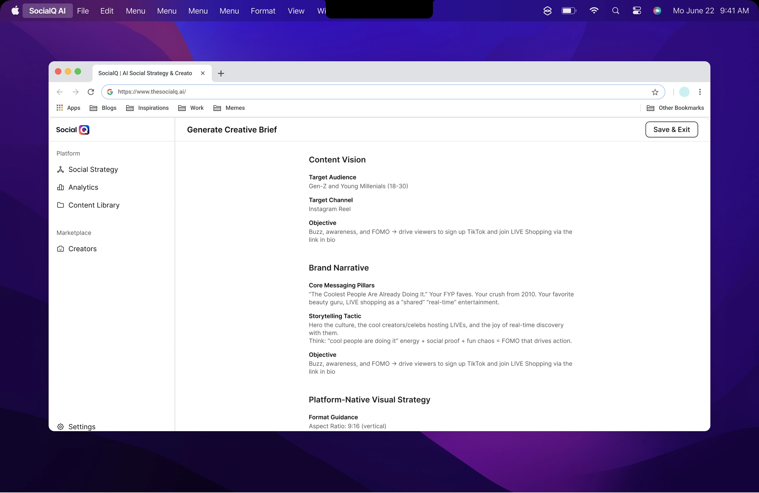759x493 pixels.
Task: Open Analytics in the sidebar
Action: pos(78,187)
